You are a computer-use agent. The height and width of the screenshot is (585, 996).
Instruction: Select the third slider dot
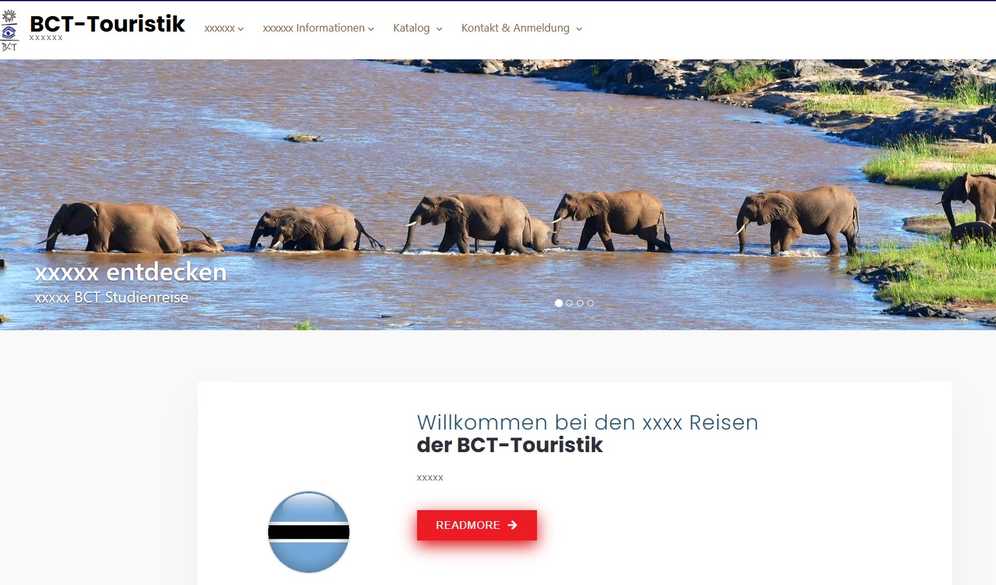point(580,303)
